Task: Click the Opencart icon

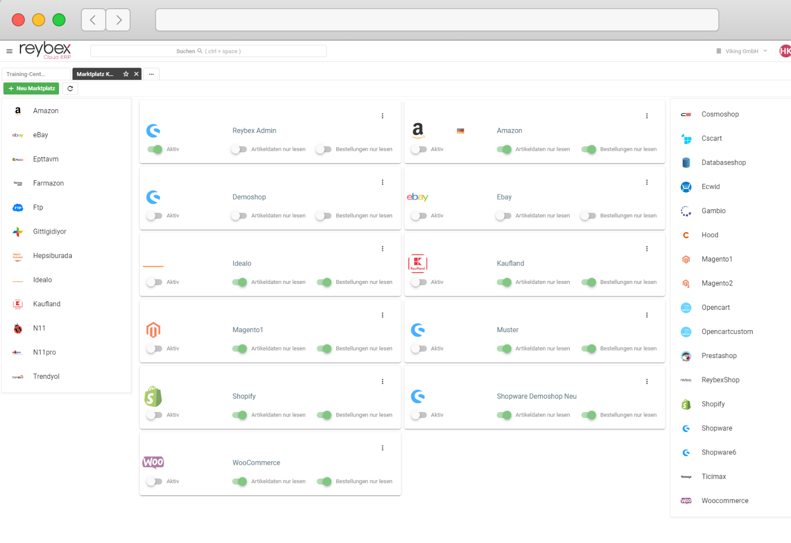Action: [x=686, y=307]
